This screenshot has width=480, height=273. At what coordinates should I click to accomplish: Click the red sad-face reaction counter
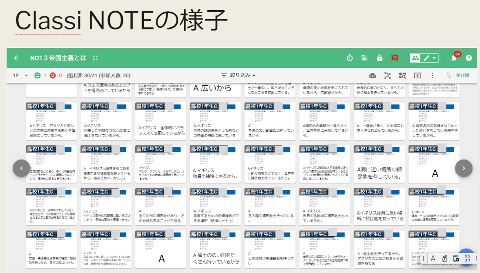(x=56, y=75)
